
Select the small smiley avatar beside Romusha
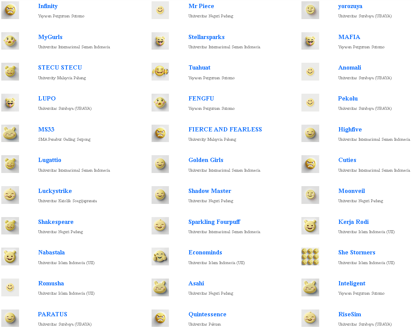pos(10,287)
